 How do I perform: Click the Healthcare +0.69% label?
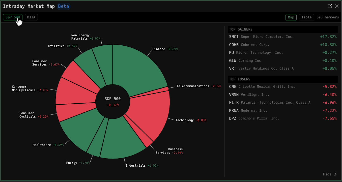click(48, 145)
